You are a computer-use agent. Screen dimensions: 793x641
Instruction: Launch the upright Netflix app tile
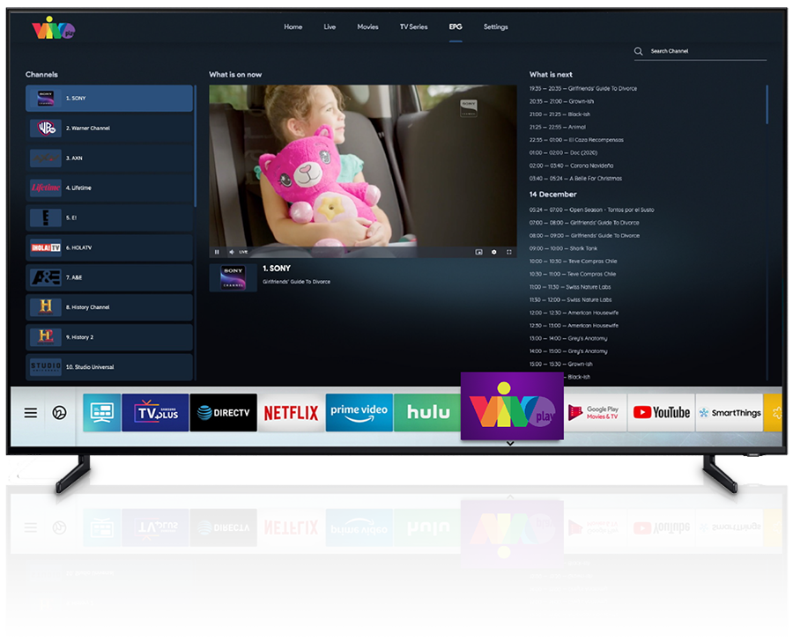pos(292,413)
